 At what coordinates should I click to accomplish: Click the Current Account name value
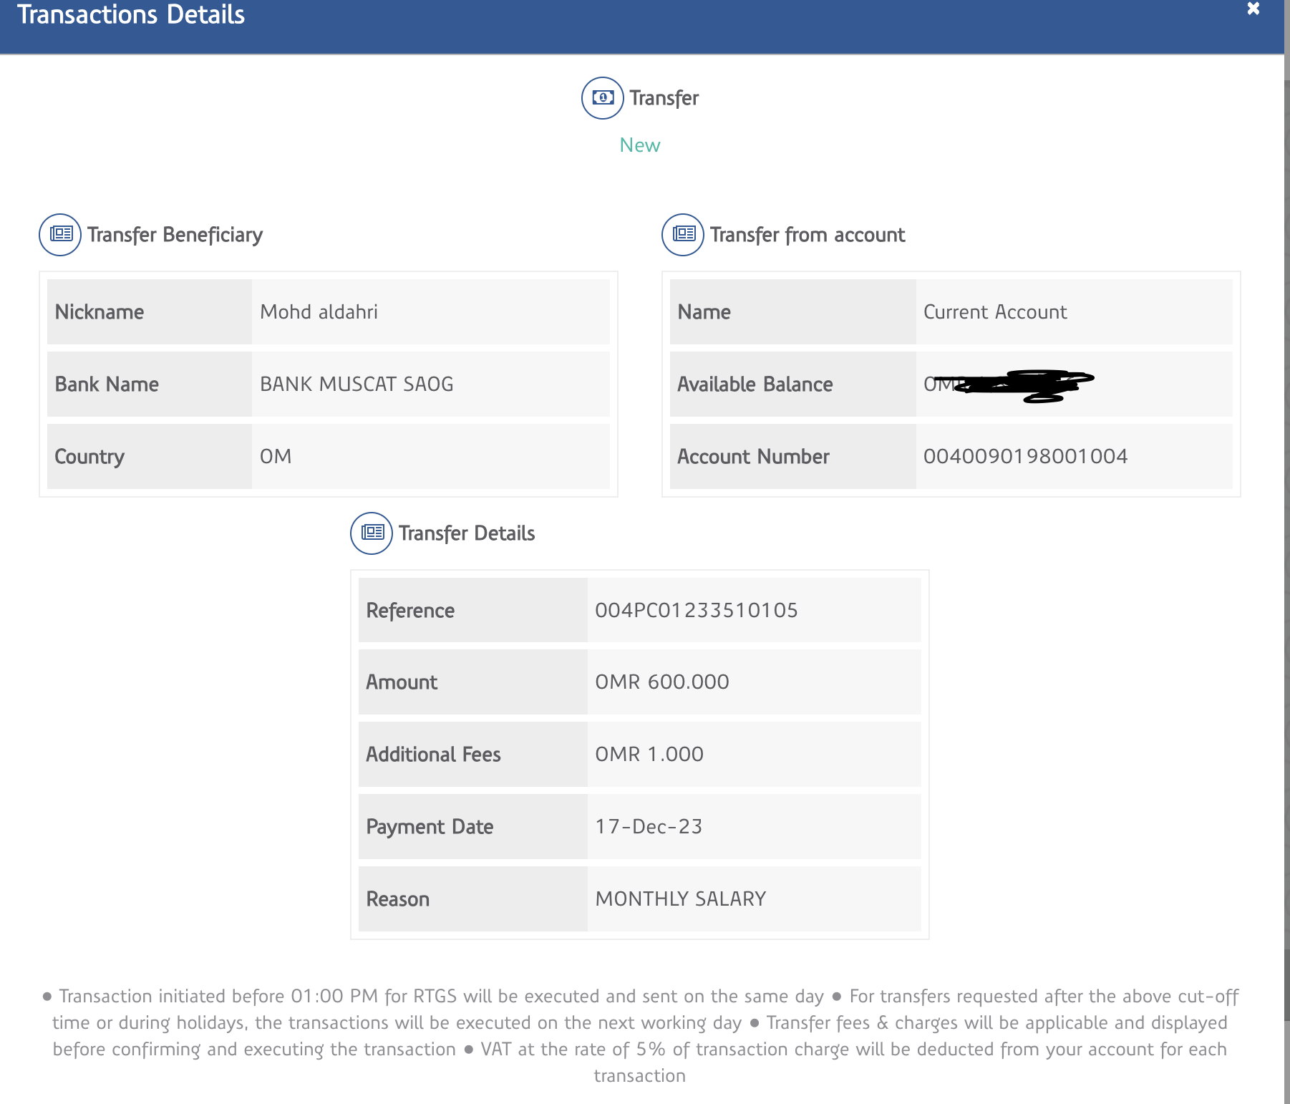995,312
